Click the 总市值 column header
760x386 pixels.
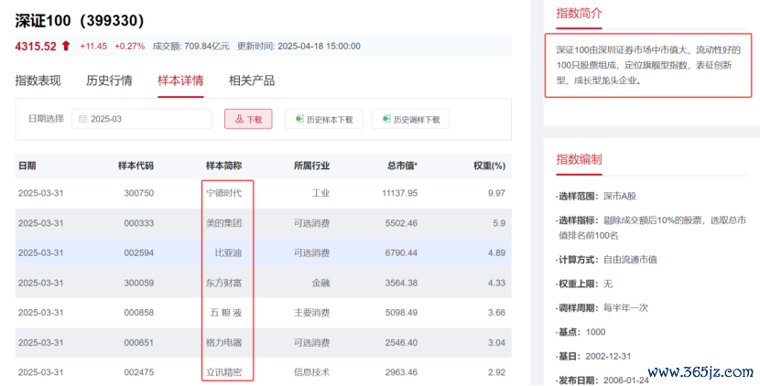(x=402, y=166)
